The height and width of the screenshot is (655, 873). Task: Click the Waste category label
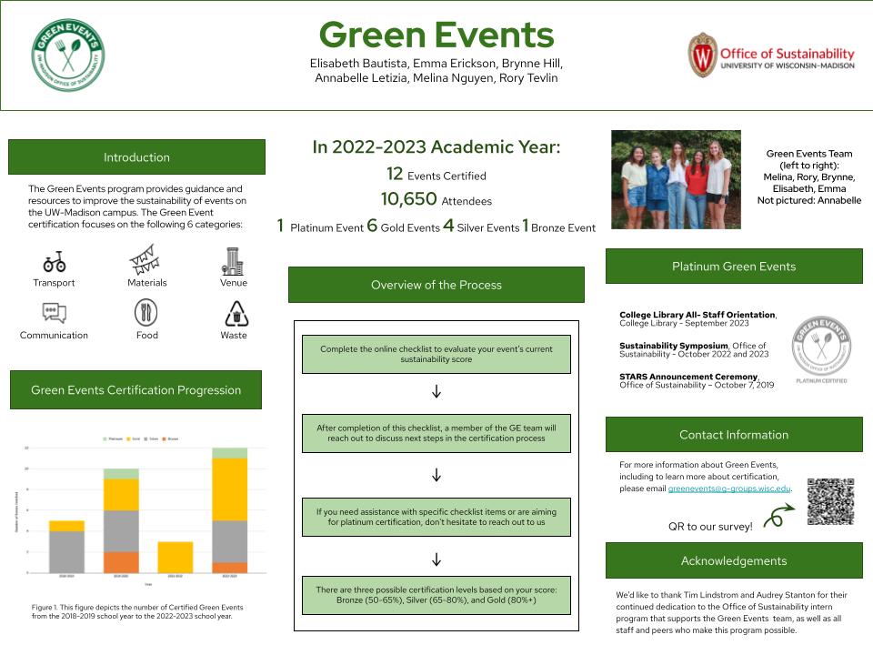click(234, 335)
